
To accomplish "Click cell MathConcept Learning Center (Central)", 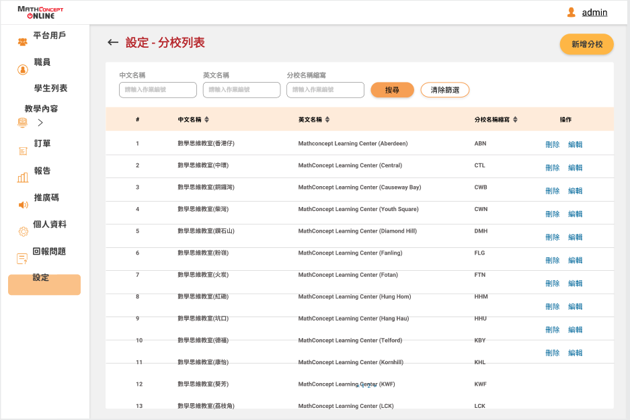I will pyautogui.click(x=350, y=165).
